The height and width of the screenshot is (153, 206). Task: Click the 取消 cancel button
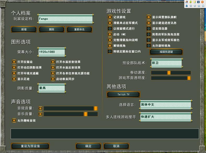click(116, 146)
